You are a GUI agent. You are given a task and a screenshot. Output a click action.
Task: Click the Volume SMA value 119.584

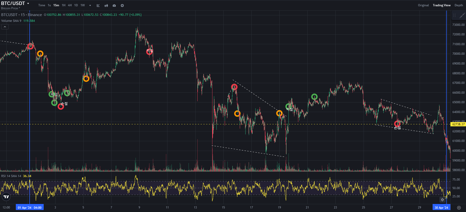29,21
